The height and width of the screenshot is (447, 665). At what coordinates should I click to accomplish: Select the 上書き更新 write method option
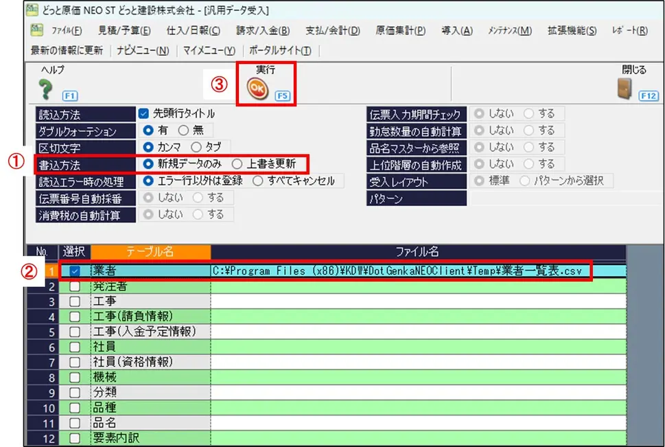point(237,163)
